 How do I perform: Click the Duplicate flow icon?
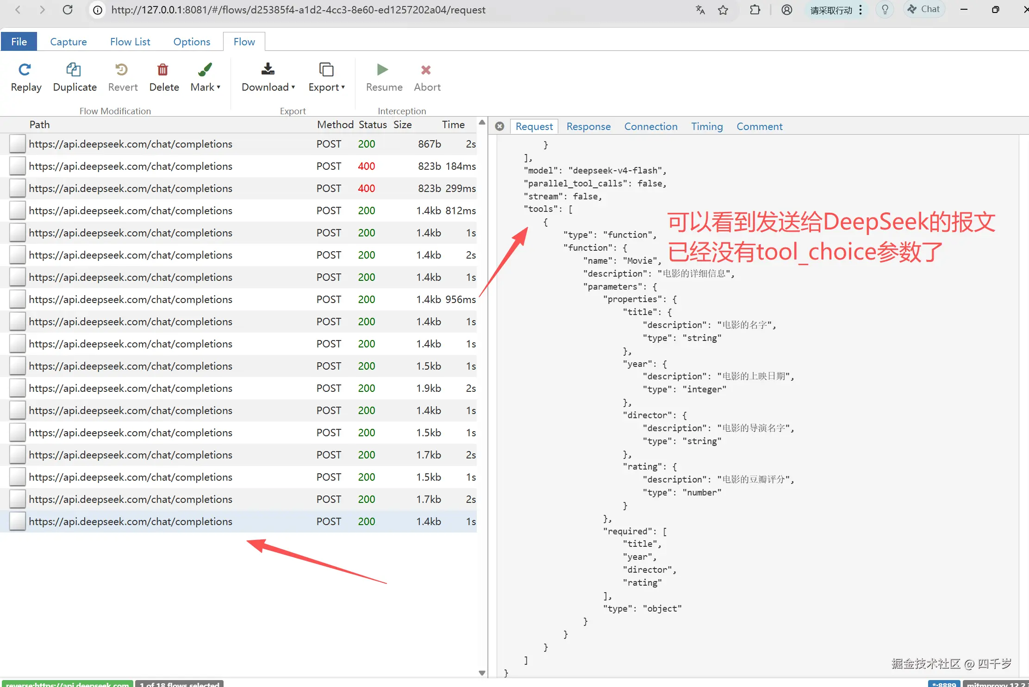(74, 70)
